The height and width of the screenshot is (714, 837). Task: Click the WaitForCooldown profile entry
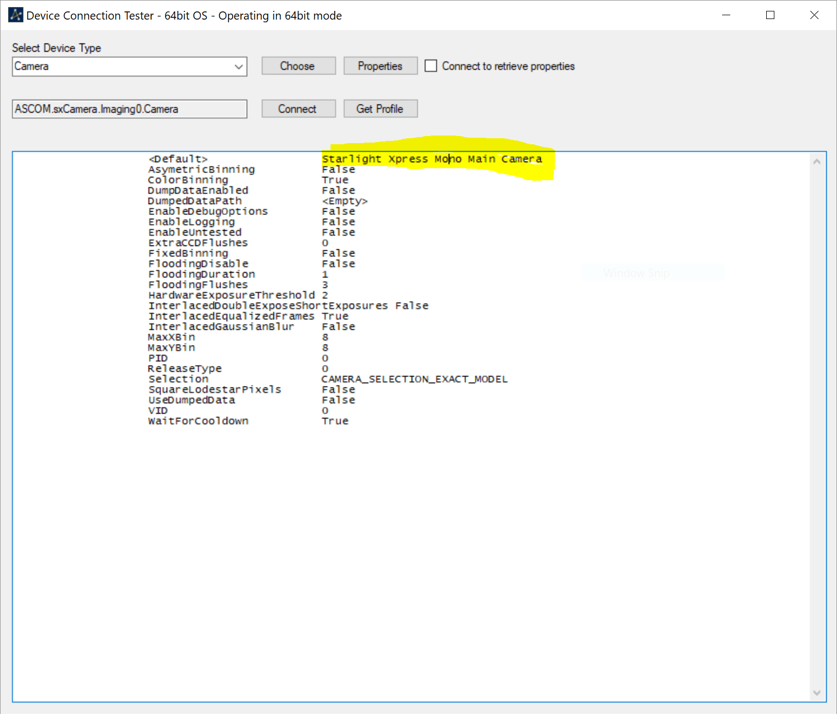point(198,421)
